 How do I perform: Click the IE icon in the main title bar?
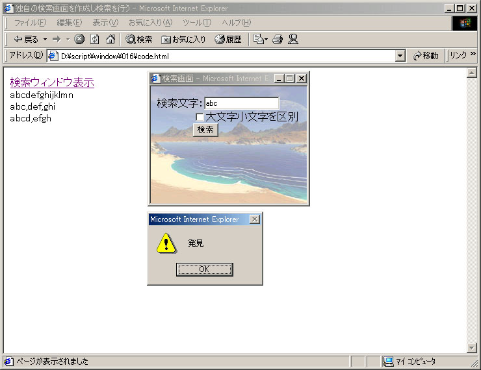8,8
